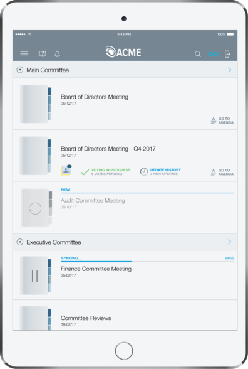
Task: Click the 29/55 sync counter
Action: coord(229,258)
